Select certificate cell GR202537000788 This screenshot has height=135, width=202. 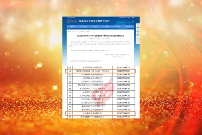click(123, 99)
